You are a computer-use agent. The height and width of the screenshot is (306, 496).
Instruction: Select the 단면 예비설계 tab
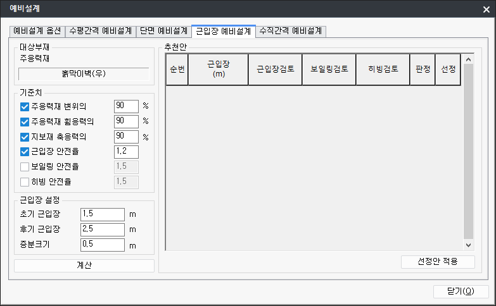click(x=163, y=31)
